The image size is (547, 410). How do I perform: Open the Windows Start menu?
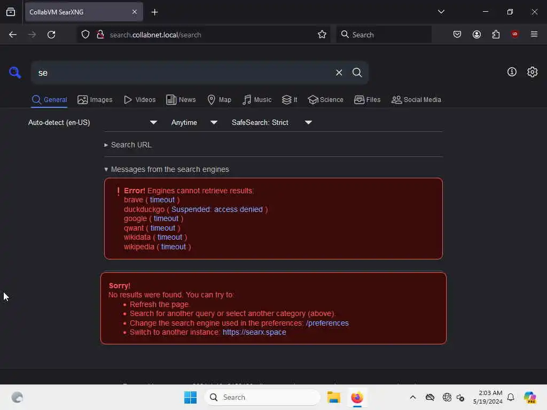click(191, 397)
